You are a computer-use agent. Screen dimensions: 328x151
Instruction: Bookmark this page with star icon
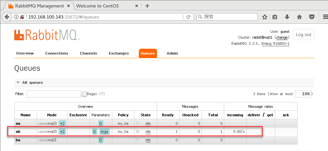265,17
